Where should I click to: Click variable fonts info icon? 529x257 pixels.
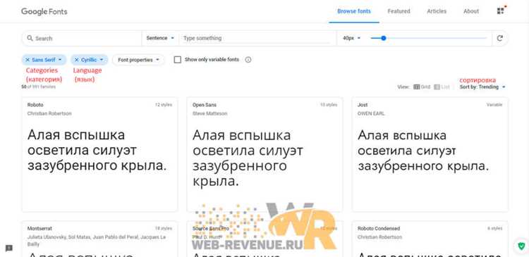248,60
